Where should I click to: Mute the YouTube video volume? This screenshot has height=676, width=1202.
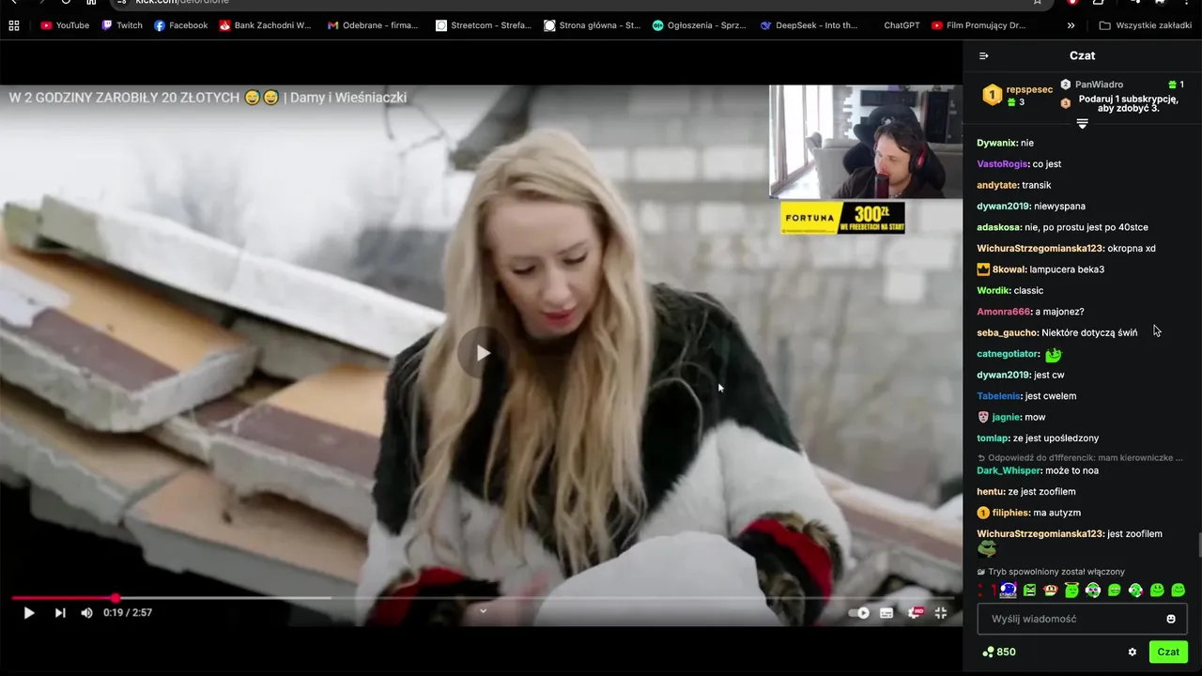(x=86, y=612)
